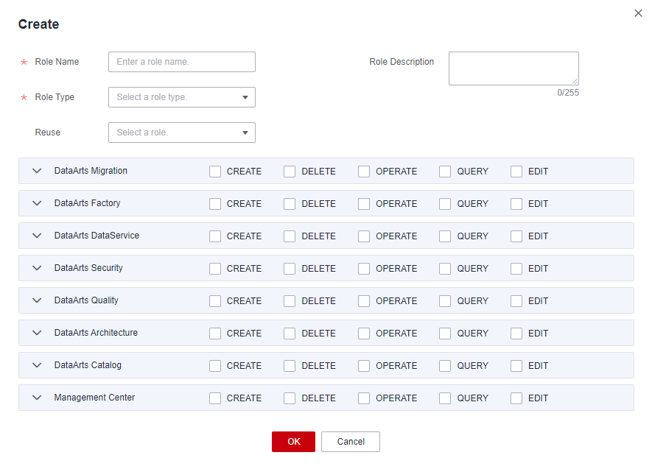Click into the Role Description textarea

[x=513, y=68]
